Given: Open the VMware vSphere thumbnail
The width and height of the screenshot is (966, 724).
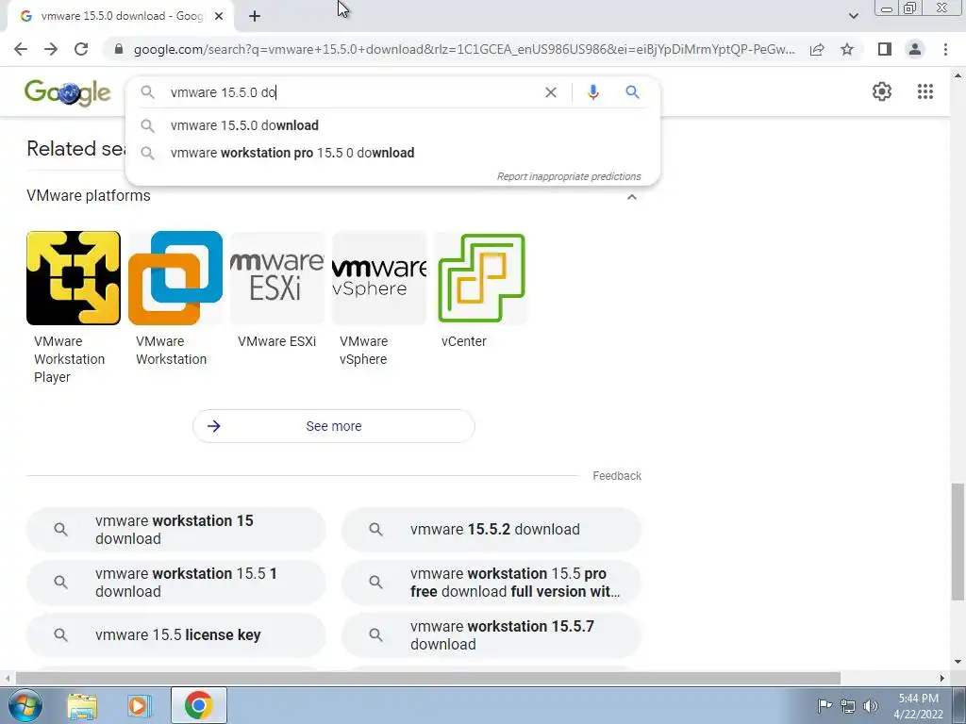Looking at the screenshot, I should coord(379,278).
